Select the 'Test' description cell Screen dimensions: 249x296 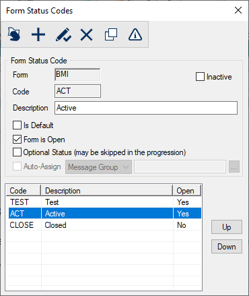pos(107,202)
